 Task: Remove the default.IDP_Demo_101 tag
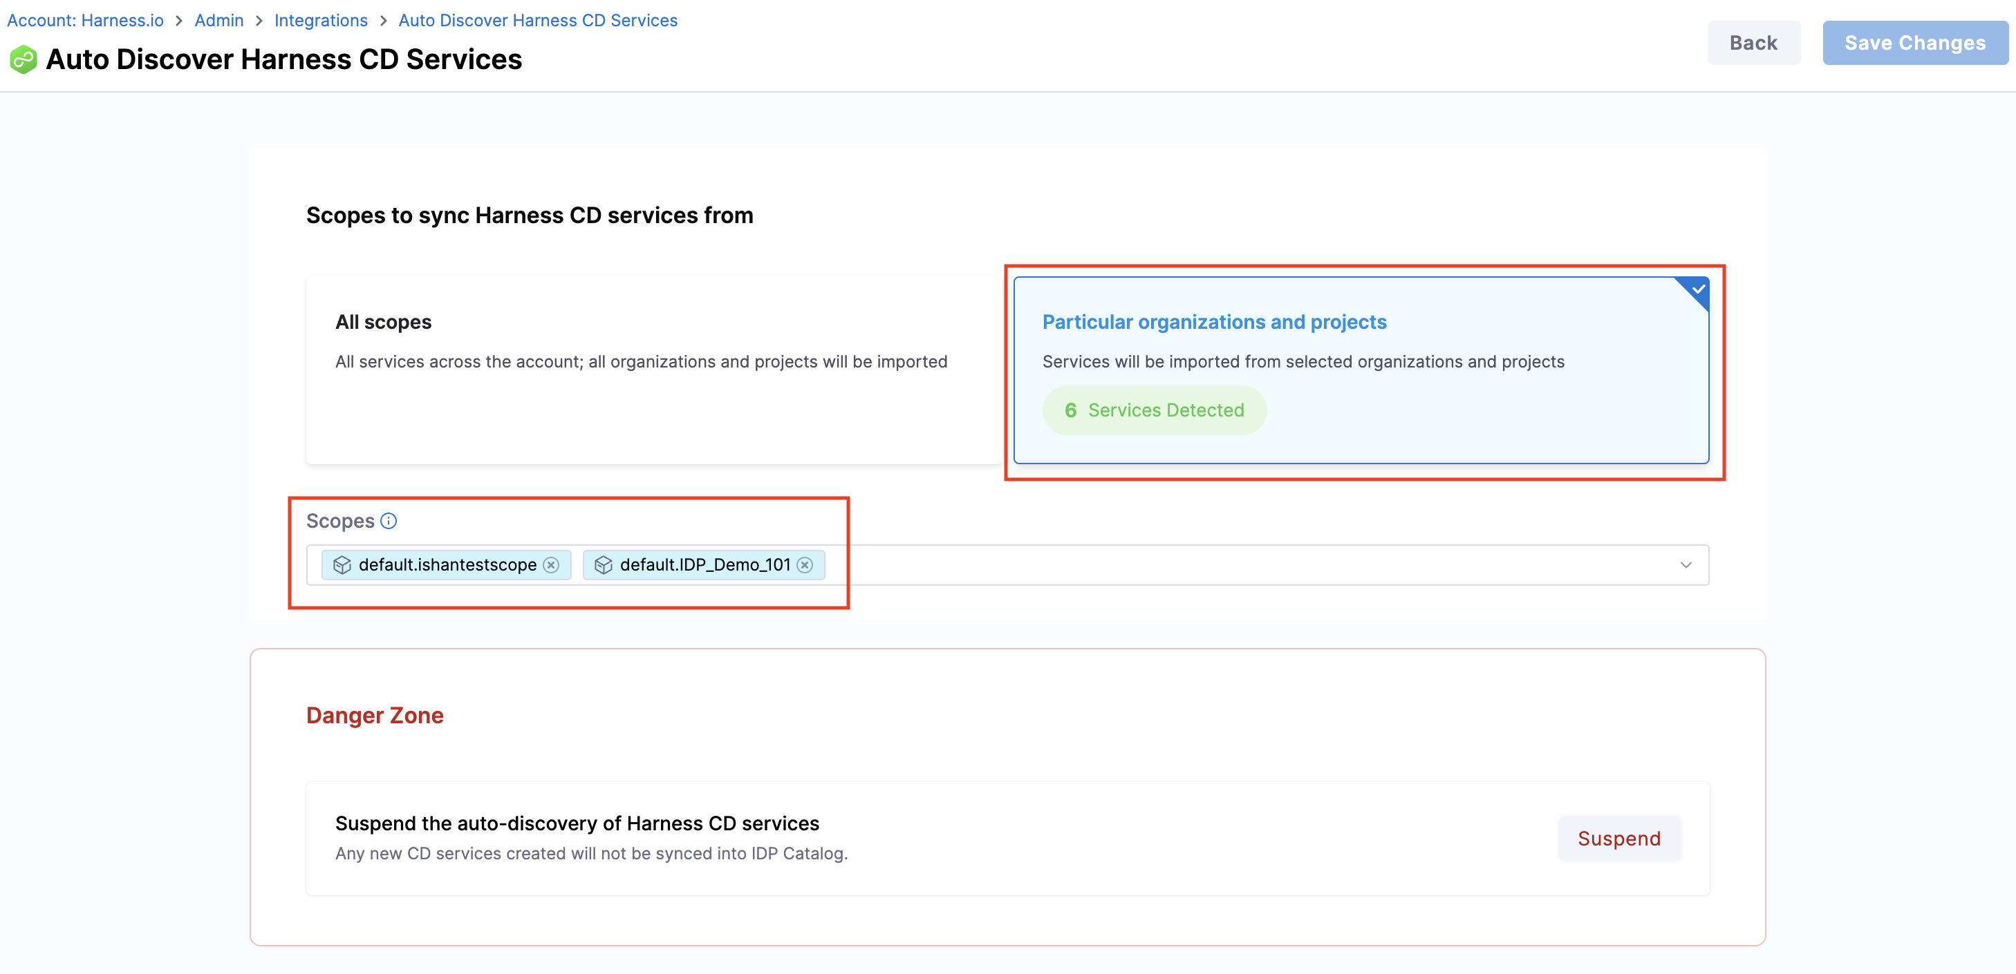(x=805, y=565)
